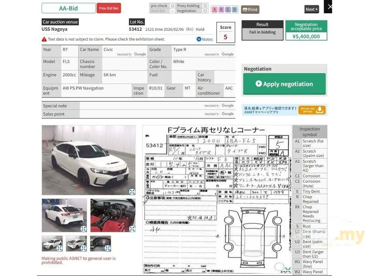Click the AA-Bid button
Viewport: 369px width, 276px height.
coord(69,8)
